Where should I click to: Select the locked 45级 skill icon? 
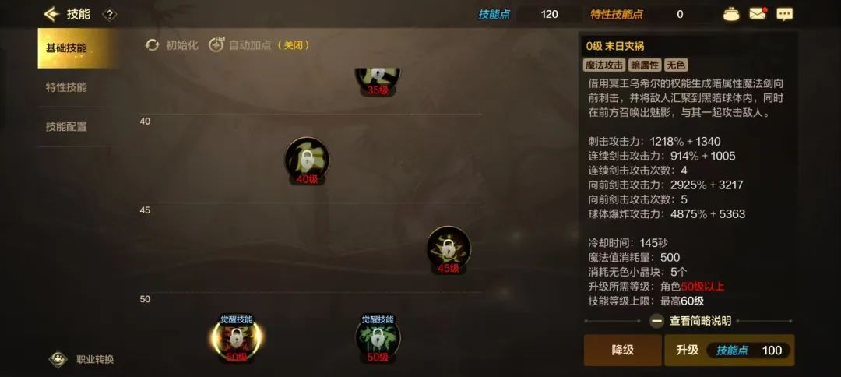tap(449, 250)
